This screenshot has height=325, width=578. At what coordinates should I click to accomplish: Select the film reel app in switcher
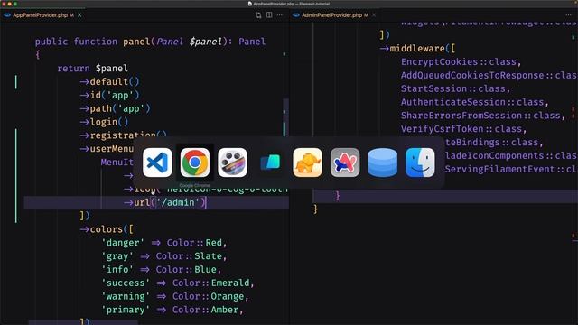coord(233,162)
